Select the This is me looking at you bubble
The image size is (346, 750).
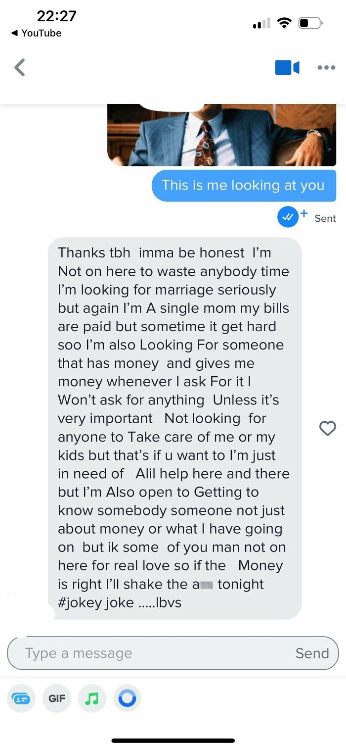tap(244, 185)
